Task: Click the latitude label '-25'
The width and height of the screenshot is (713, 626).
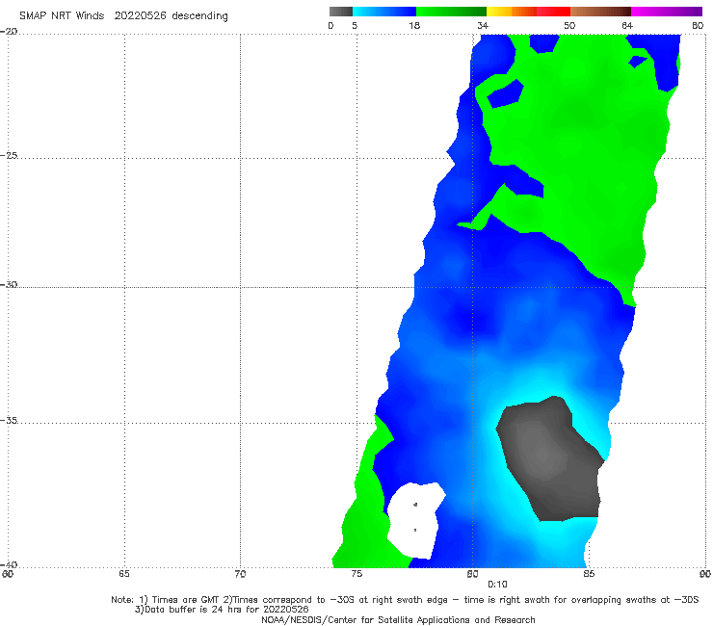Action: coord(9,155)
